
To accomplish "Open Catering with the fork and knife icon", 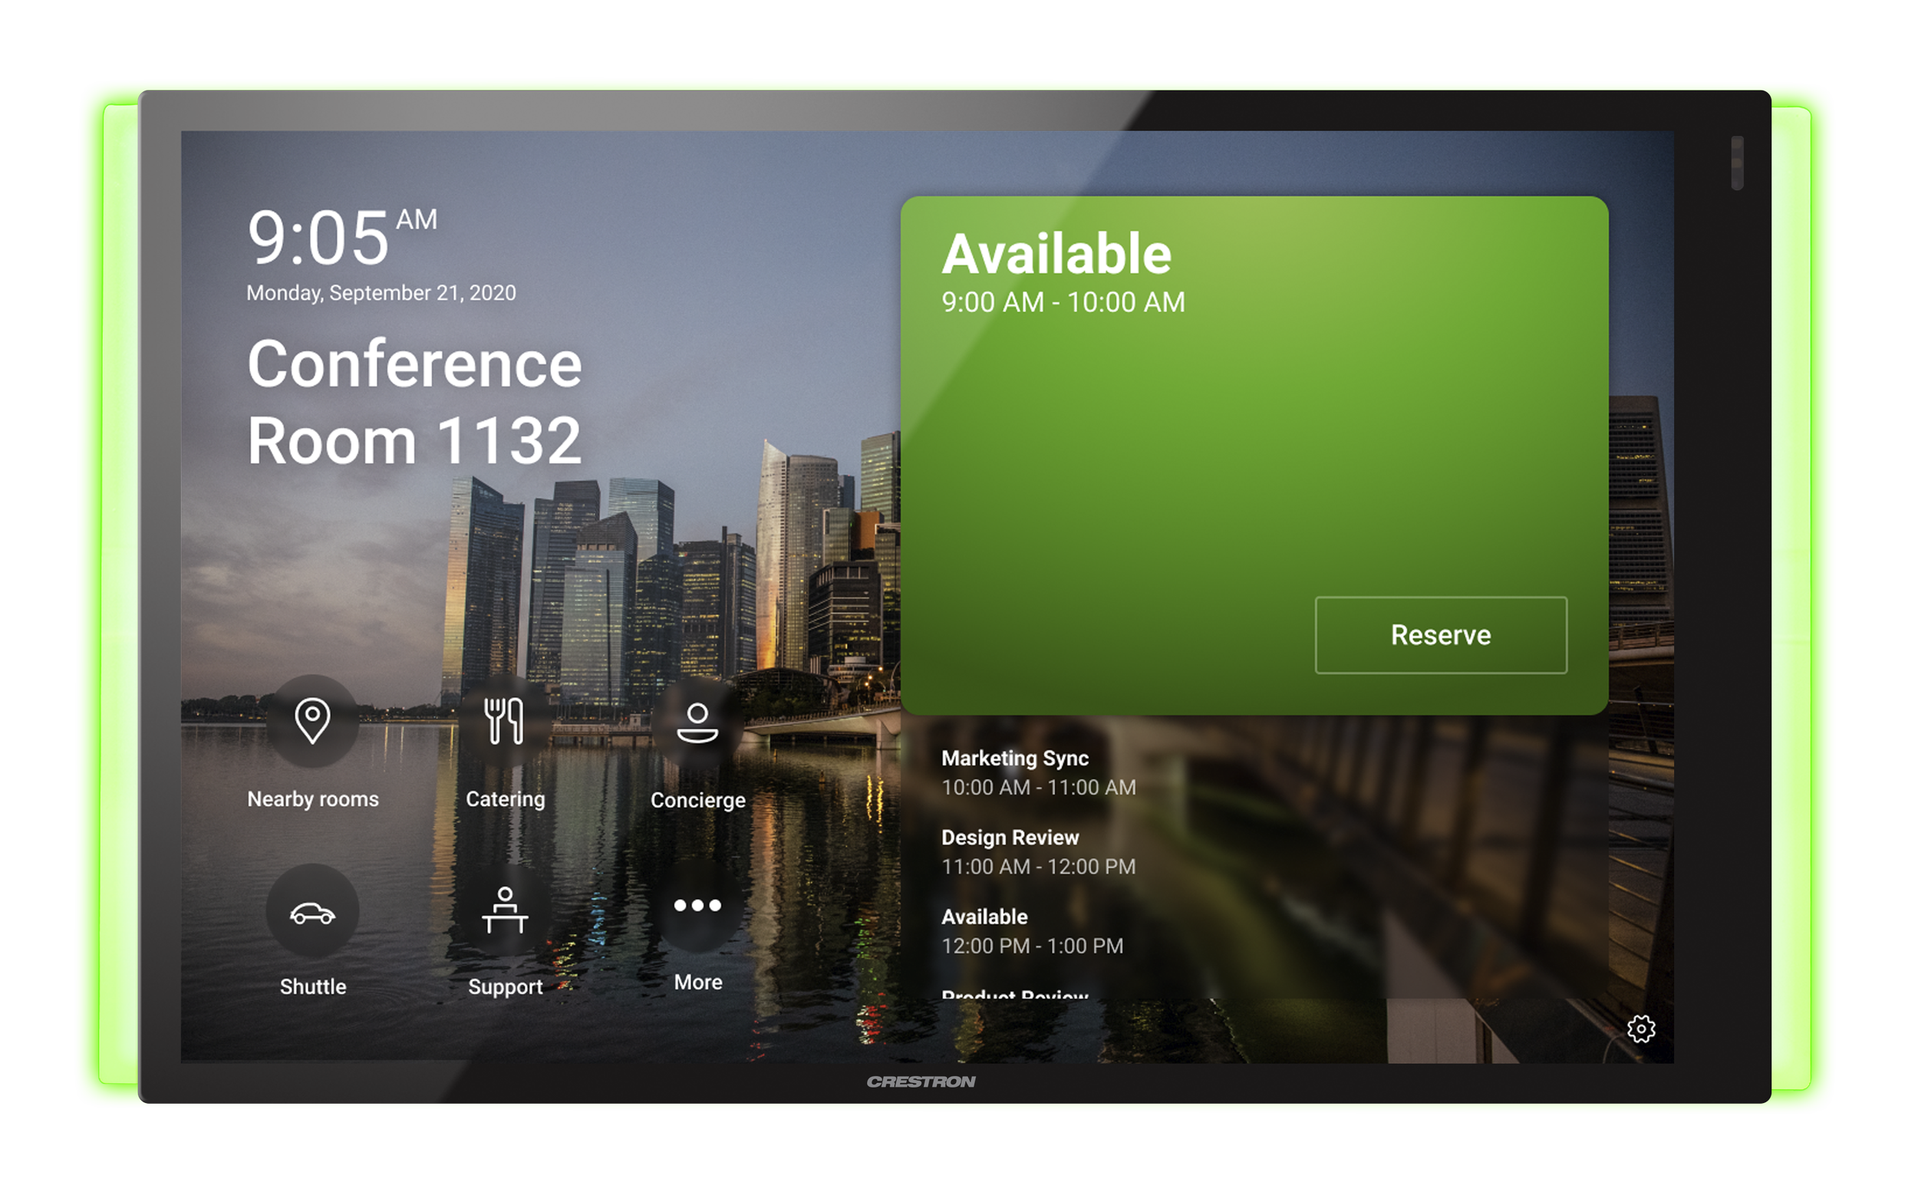I will pos(504,720).
